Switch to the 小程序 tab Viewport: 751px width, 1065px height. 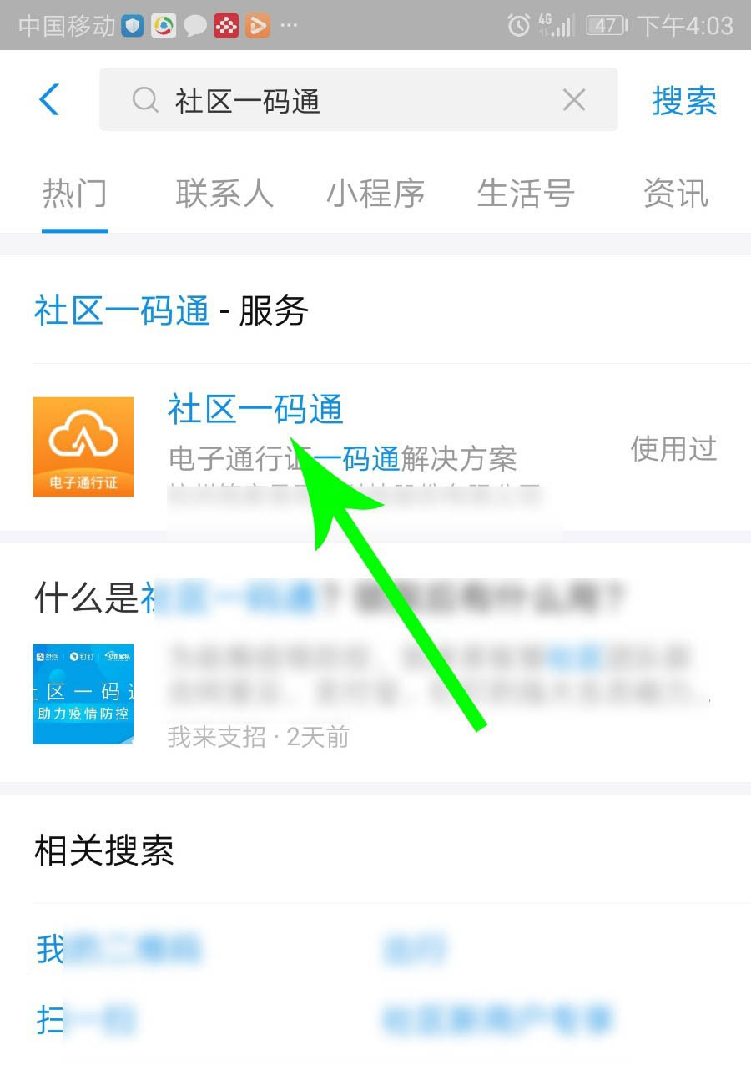pyautogui.click(x=375, y=194)
